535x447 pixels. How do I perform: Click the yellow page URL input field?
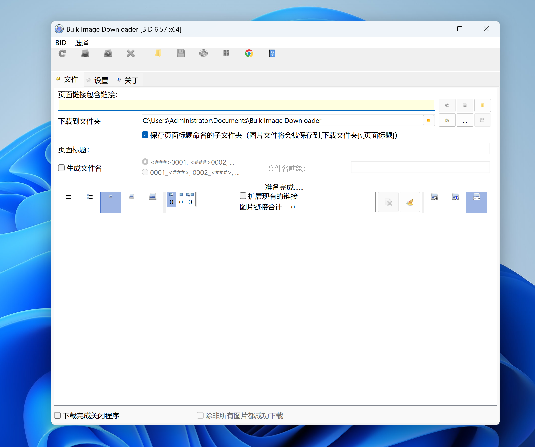point(246,105)
